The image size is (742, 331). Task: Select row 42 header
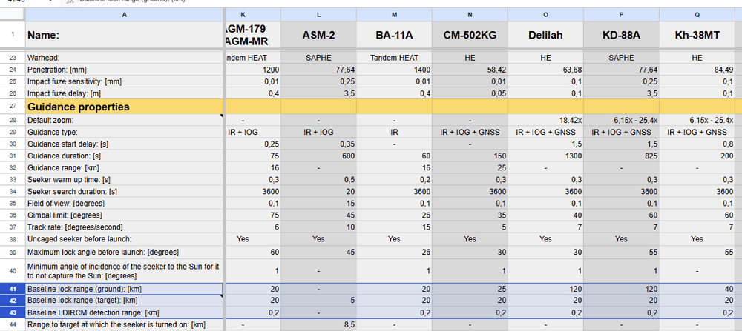13,301
